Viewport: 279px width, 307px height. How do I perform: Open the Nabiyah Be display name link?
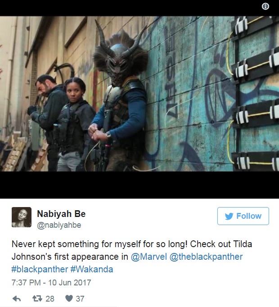(x=61, y=214)
